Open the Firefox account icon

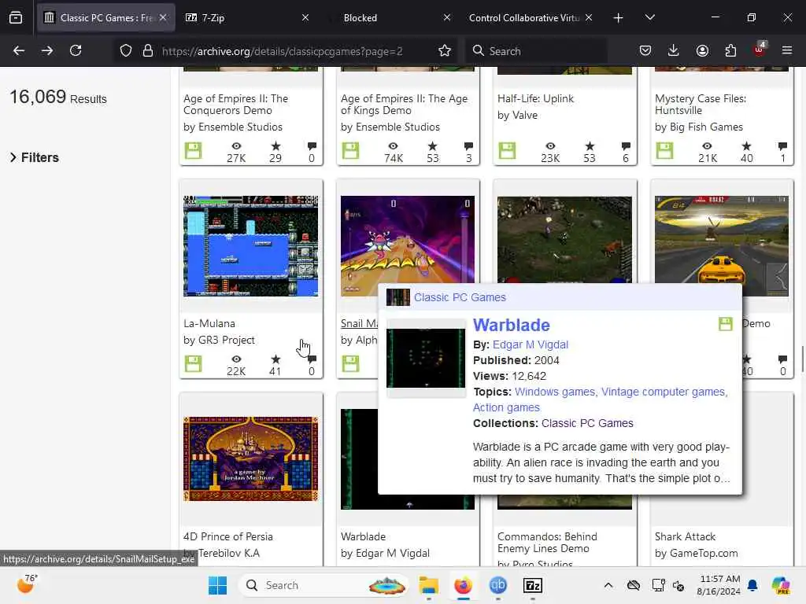tap(702, 50)
